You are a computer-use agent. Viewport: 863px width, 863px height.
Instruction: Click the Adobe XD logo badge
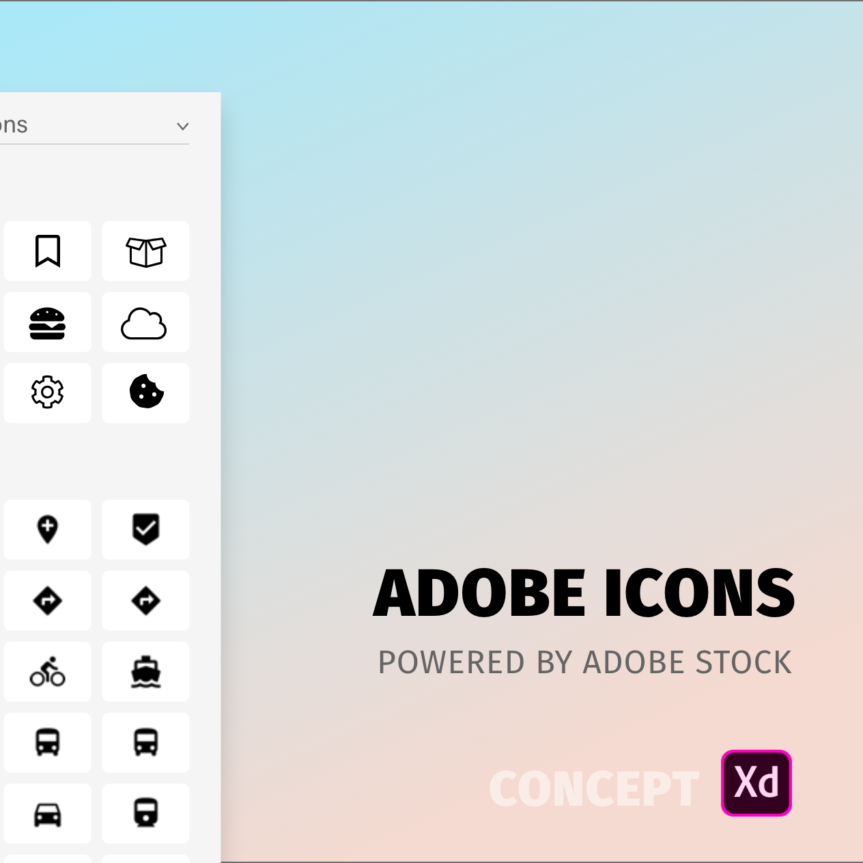click(756, 783)
